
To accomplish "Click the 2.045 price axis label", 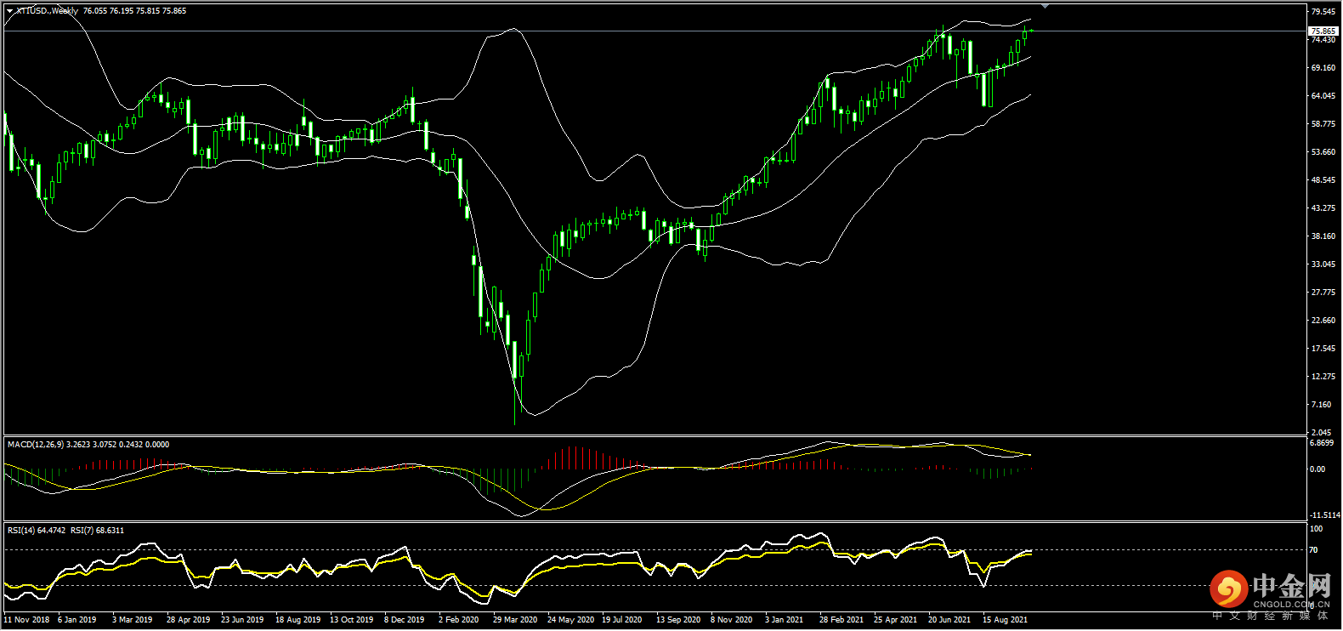I will click(x=1322, y=433).
